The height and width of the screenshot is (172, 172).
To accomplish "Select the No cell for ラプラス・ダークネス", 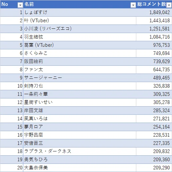I will [x=11, y=151].
